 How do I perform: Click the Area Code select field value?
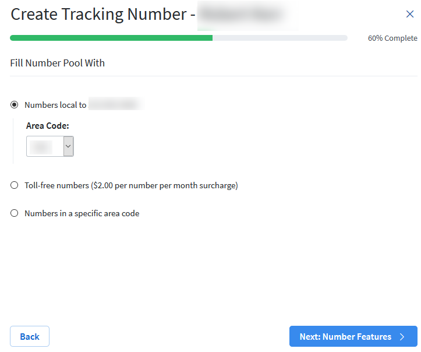click(x=44, y=147)
